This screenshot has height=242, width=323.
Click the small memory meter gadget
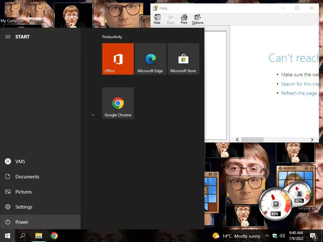coord(299,194)
